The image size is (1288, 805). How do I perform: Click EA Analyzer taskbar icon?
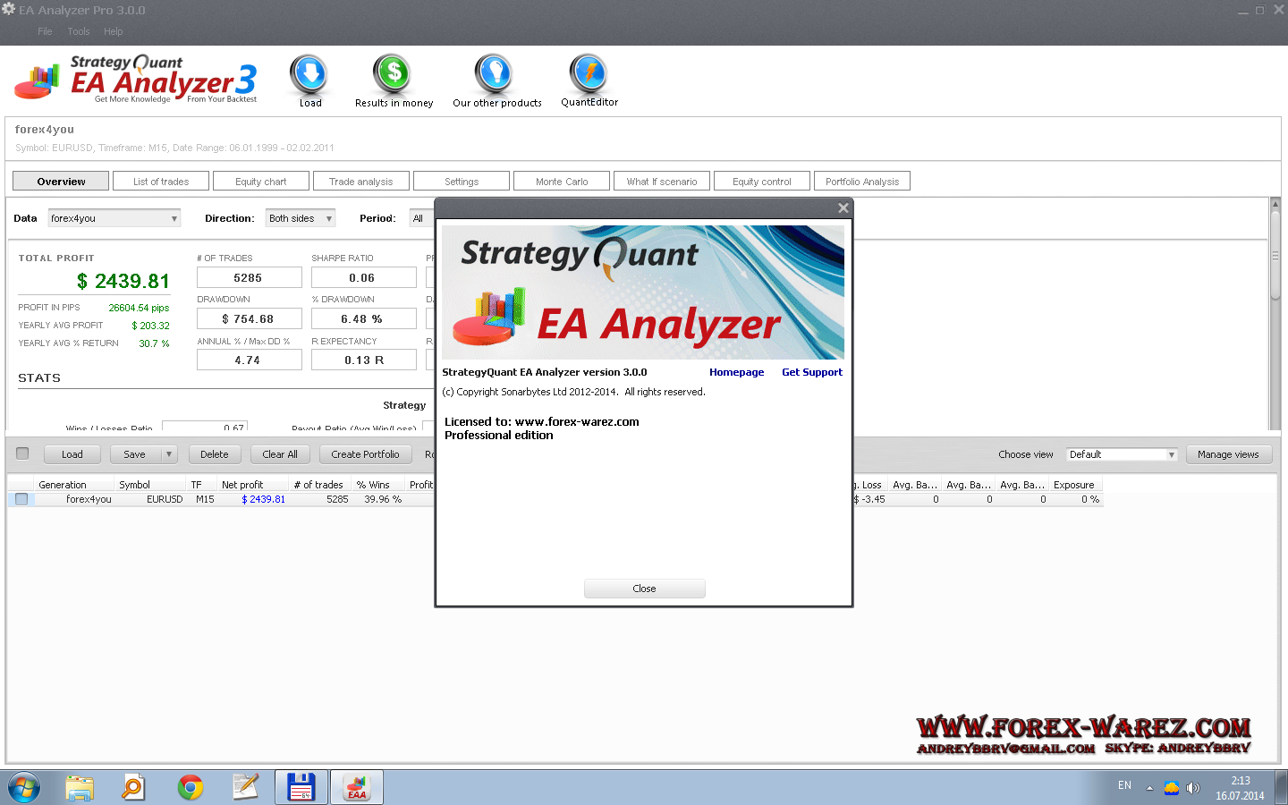coord(357,787)
